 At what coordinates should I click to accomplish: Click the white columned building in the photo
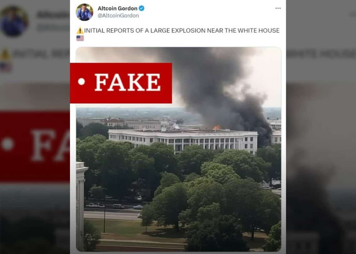(x=183, y=140)
